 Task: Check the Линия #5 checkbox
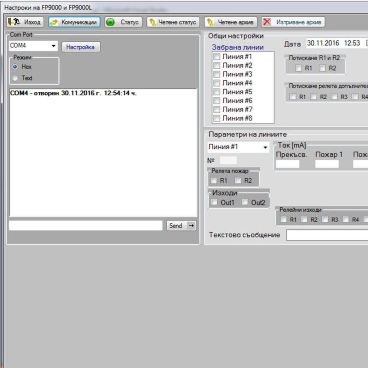coord(217,92)
